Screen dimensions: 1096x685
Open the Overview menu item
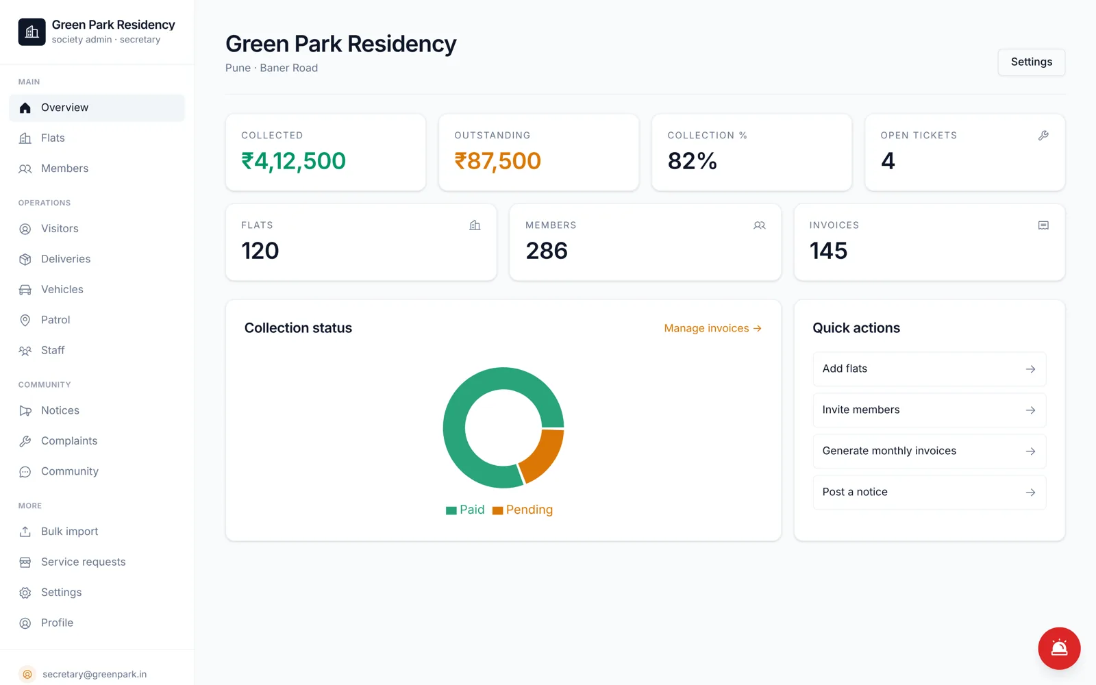click(97, 108)
